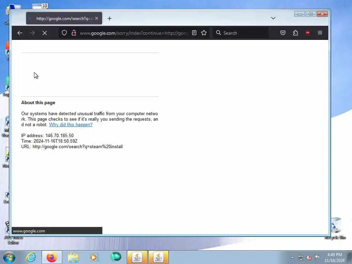This screenshot has height=264, width=352.
Task: Open Save to Pocket icon
Action: 283,33
